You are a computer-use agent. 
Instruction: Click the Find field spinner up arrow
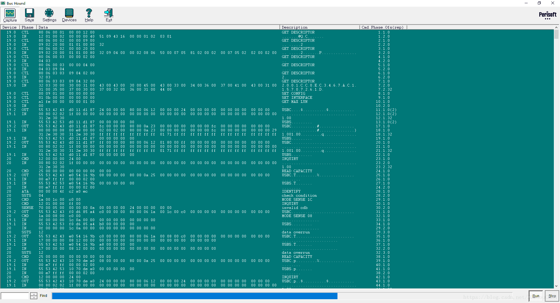[34, 294]
